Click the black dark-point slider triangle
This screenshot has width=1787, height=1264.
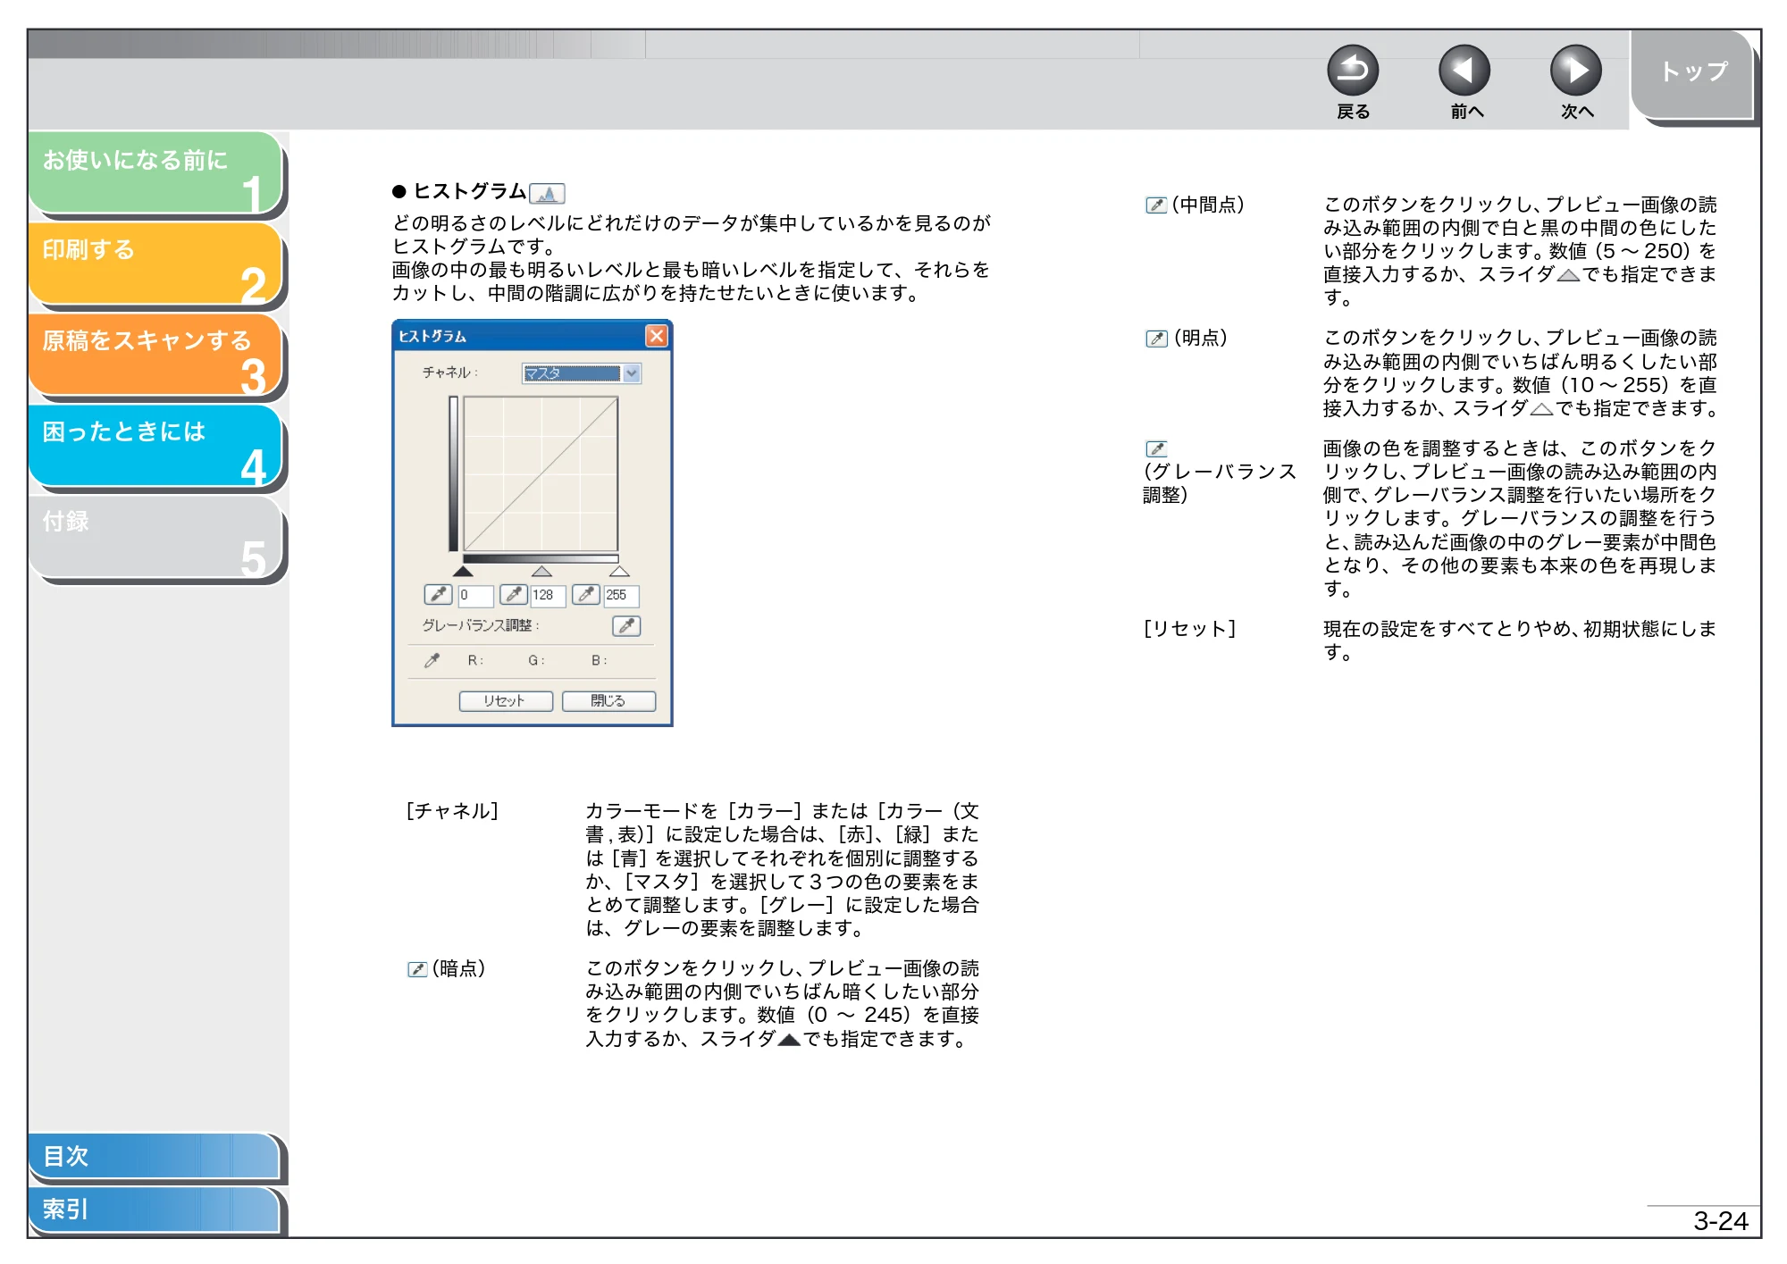(463, 571)
